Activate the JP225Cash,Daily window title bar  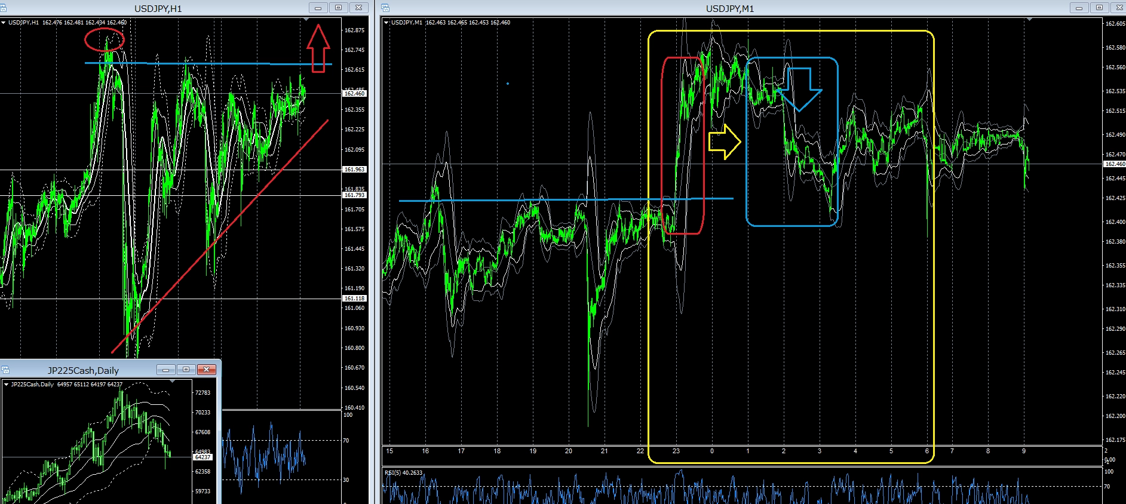[84, 370]
